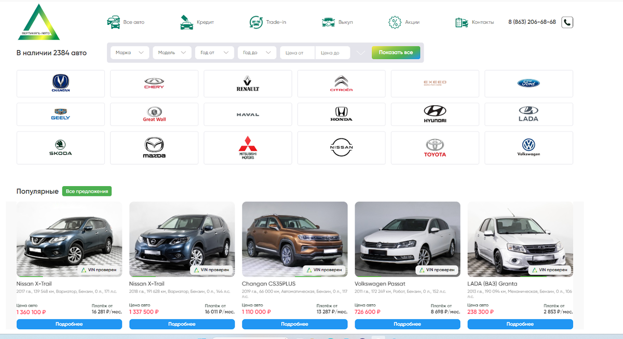Go to the Выкуп section
The width and height of the screenshot is (623, 339).
pyautogui.click(x=337, y=22)
